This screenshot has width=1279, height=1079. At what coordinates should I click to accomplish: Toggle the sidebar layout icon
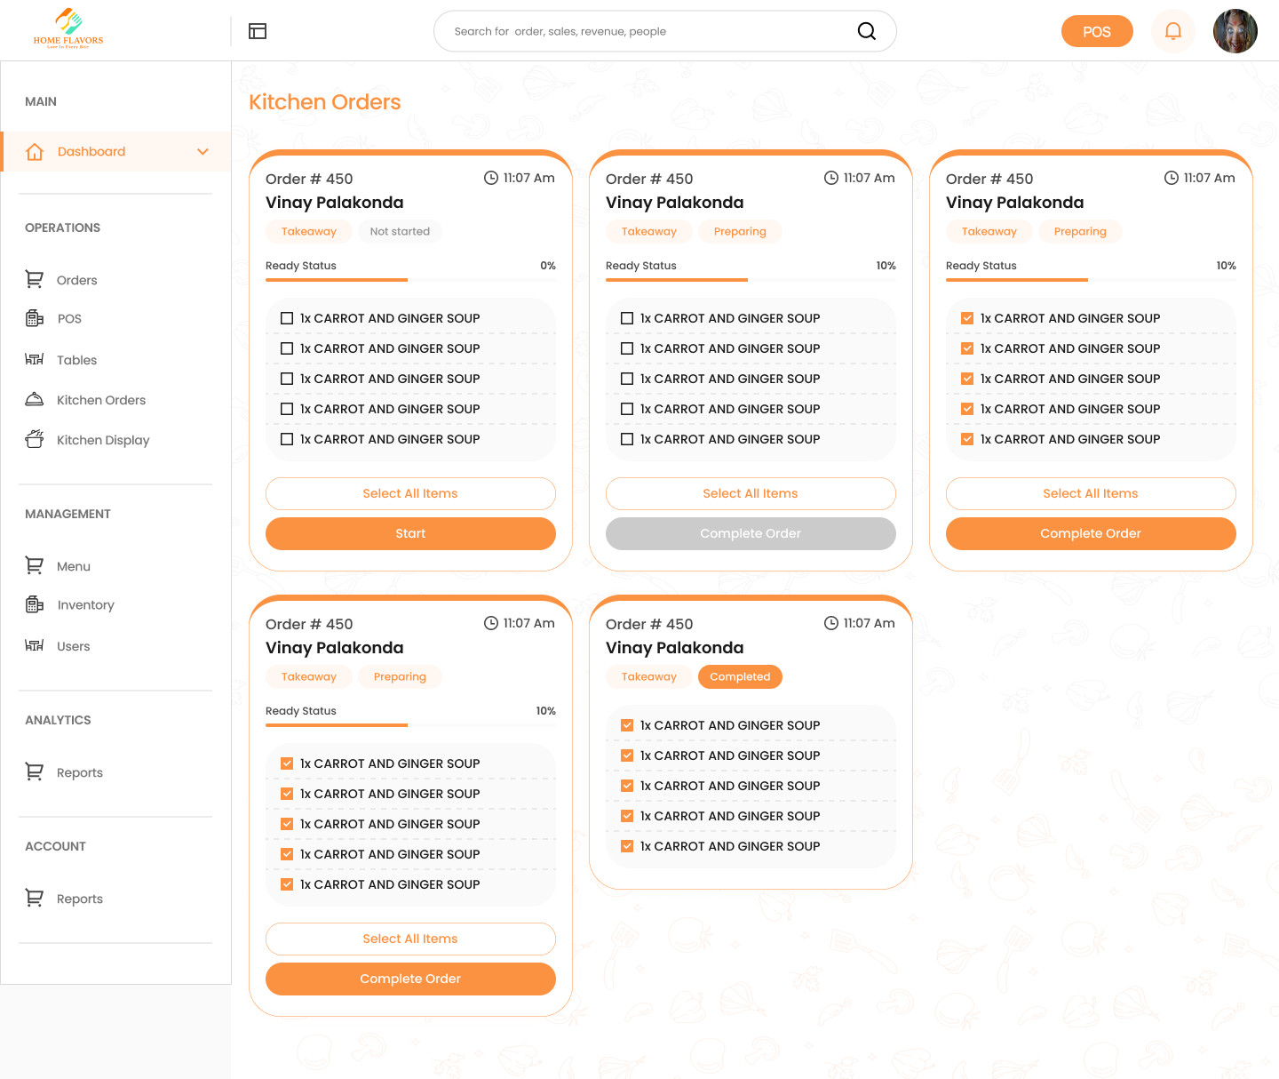pyautogui.click(x=258, y=31)
